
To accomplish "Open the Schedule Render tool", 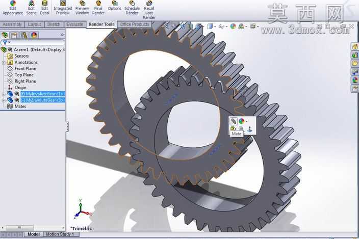I will [132, 8].
